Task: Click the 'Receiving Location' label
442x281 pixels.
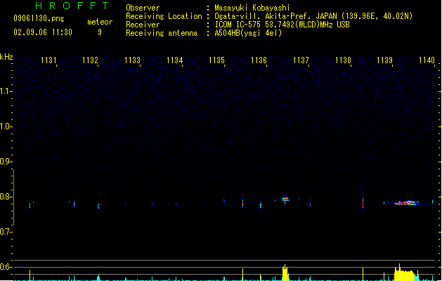Action: point(164,16)
